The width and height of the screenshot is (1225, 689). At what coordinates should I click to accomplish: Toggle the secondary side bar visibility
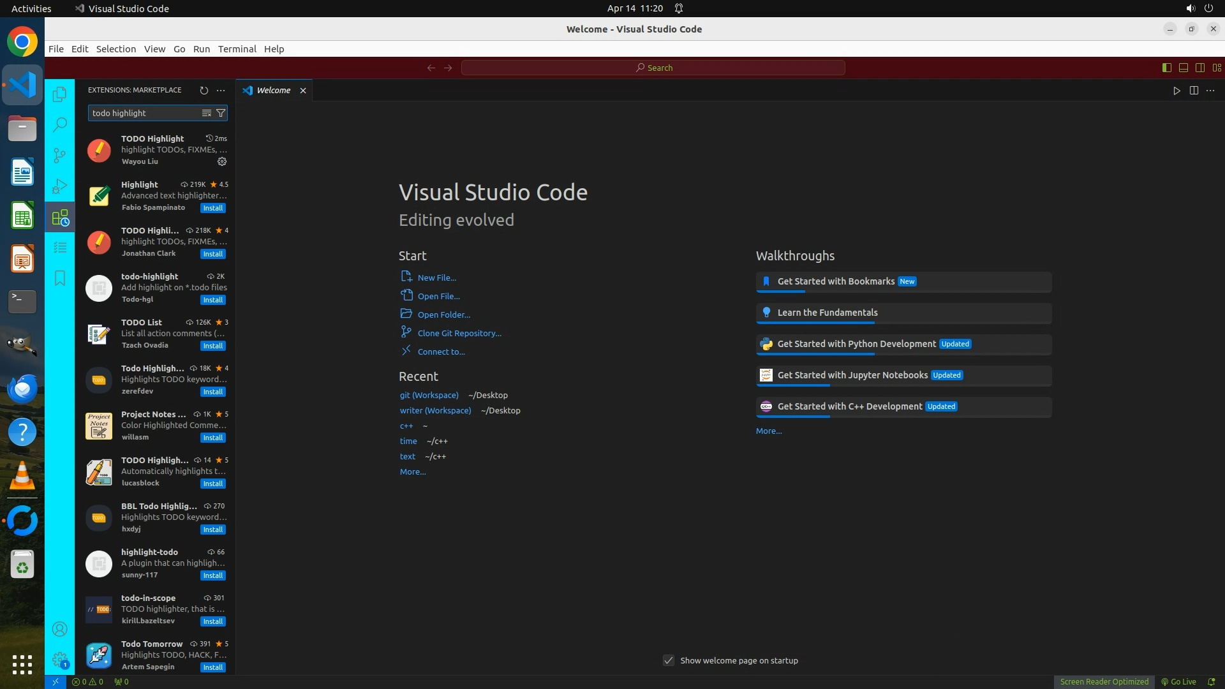click(1200, 68)
